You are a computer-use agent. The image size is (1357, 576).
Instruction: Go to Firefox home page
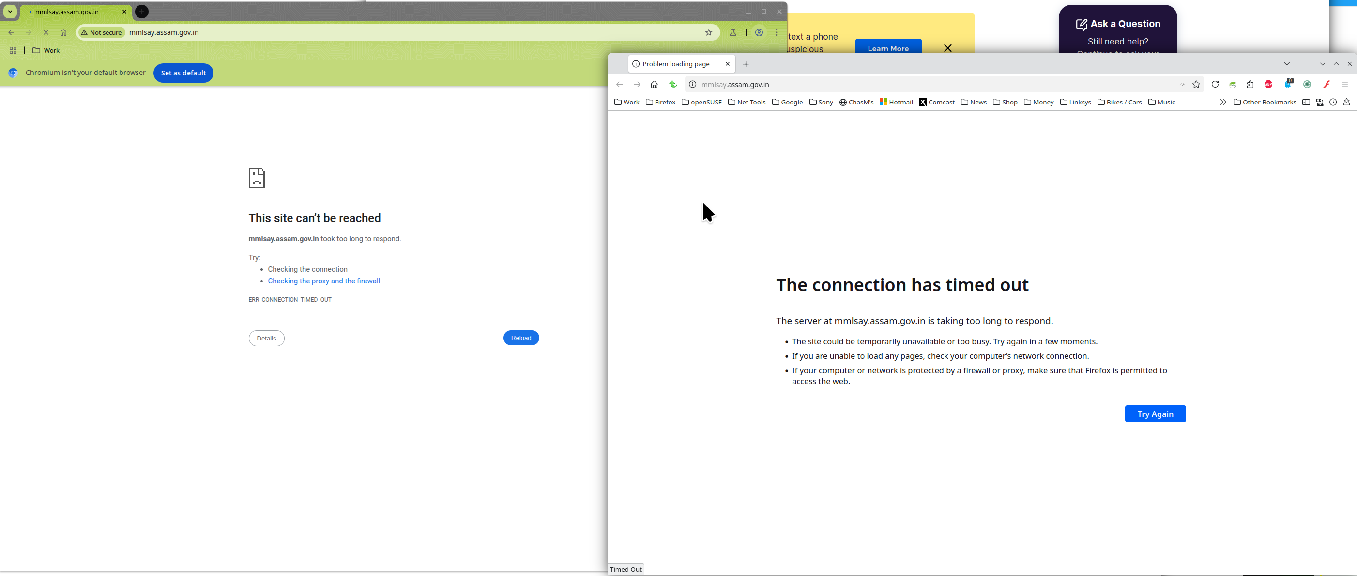(654, 85)
